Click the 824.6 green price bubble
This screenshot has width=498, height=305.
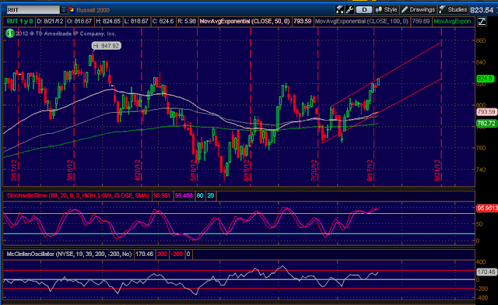(x=485, y=79)
